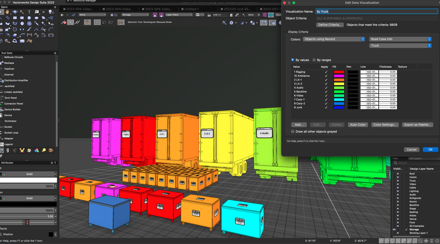440x244 pixels.
Task: Select the Rectangle tool
Action: [15, 18]
